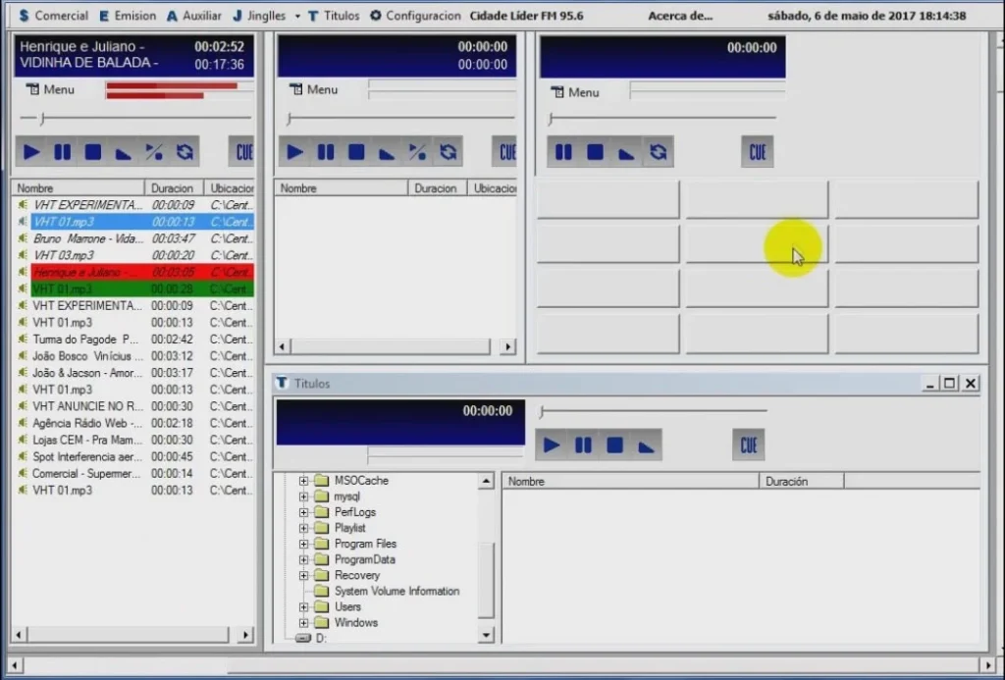Play in the Titulos player
This screenshot has height=680, width=1005.
coord(552,445)
